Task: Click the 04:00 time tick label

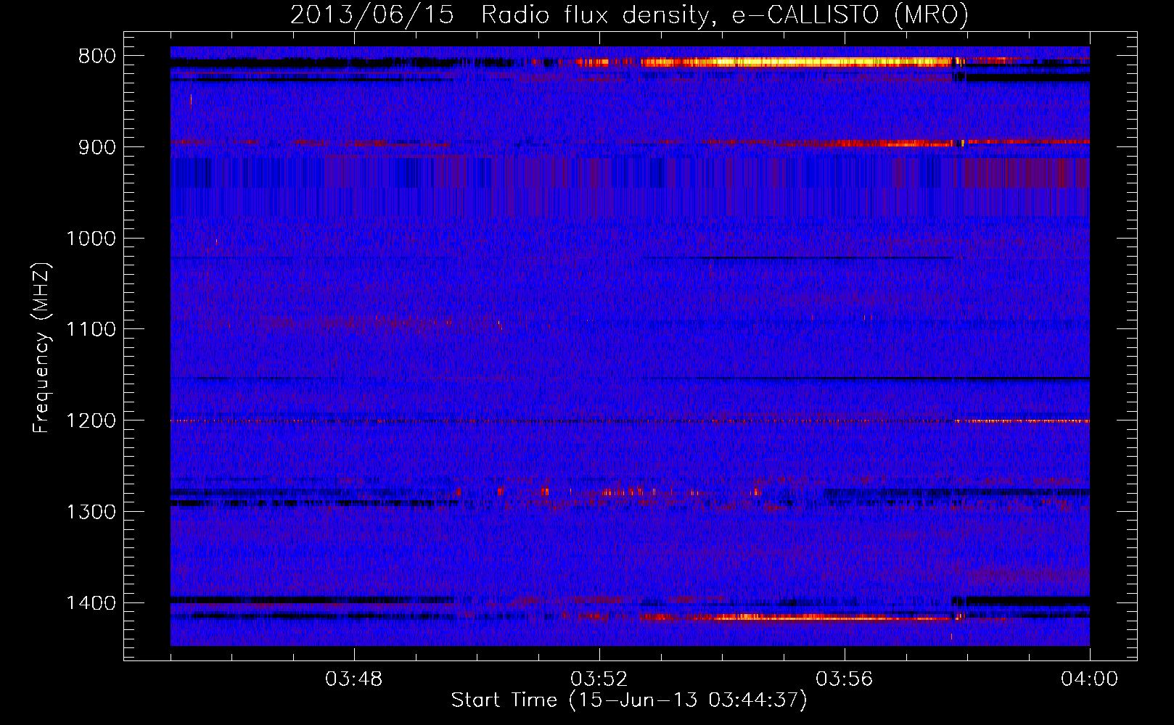Action: pos(1089,679)
